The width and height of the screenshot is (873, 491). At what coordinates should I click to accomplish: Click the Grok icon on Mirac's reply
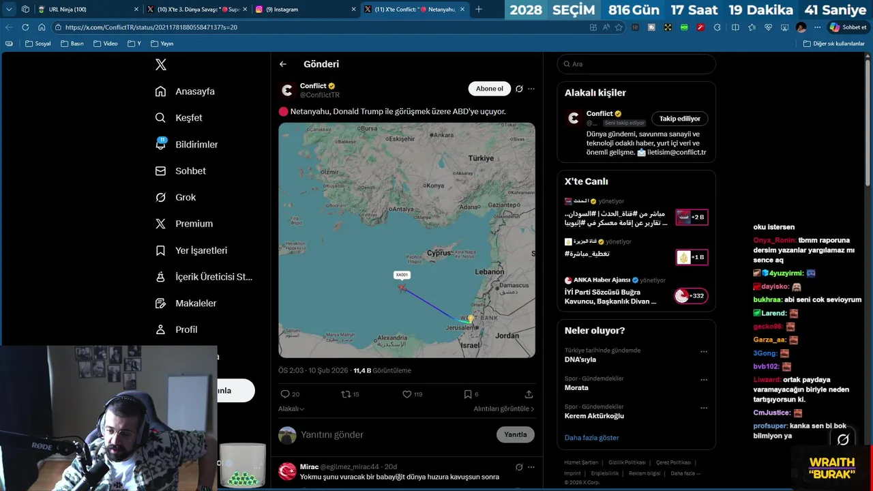click(519, 467)
